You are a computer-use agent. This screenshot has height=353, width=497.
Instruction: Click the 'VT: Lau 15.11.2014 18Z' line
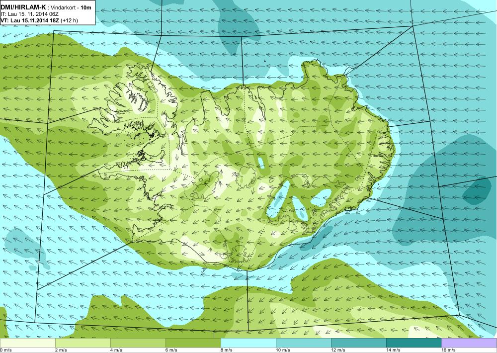click(30, 20)
